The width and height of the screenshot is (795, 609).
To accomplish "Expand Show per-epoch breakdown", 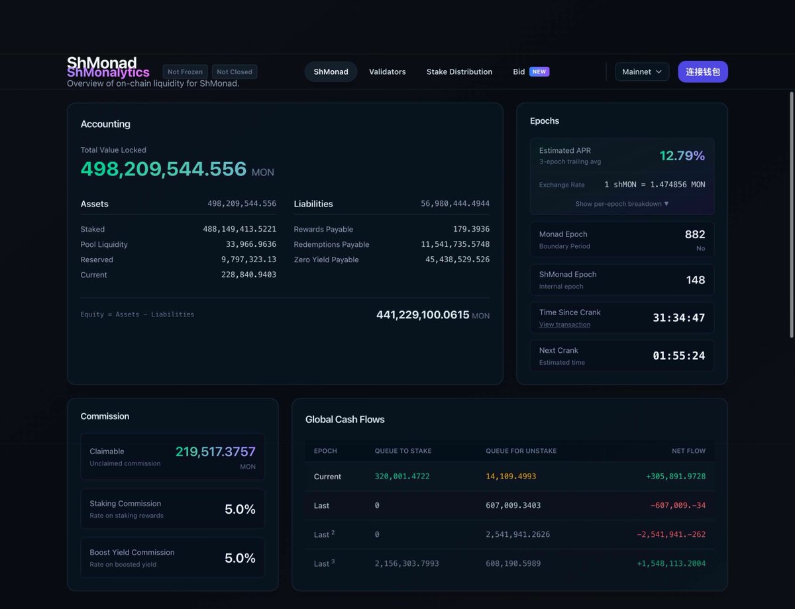I will [621, 204].
